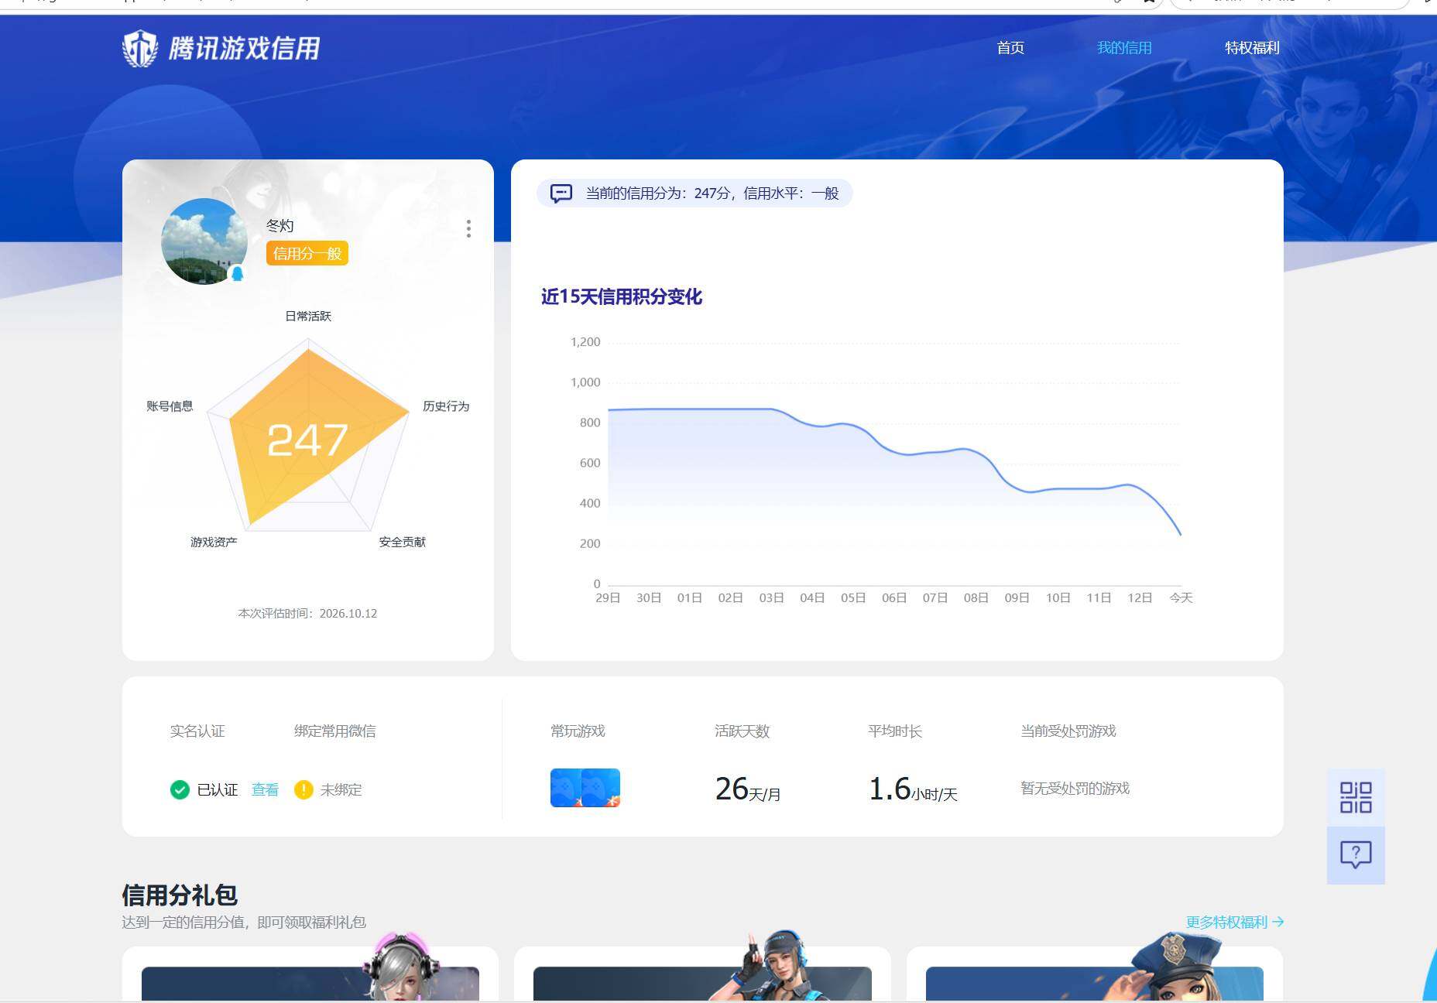Click the Tencent Game Credit shield logo

tap(140, 48)
